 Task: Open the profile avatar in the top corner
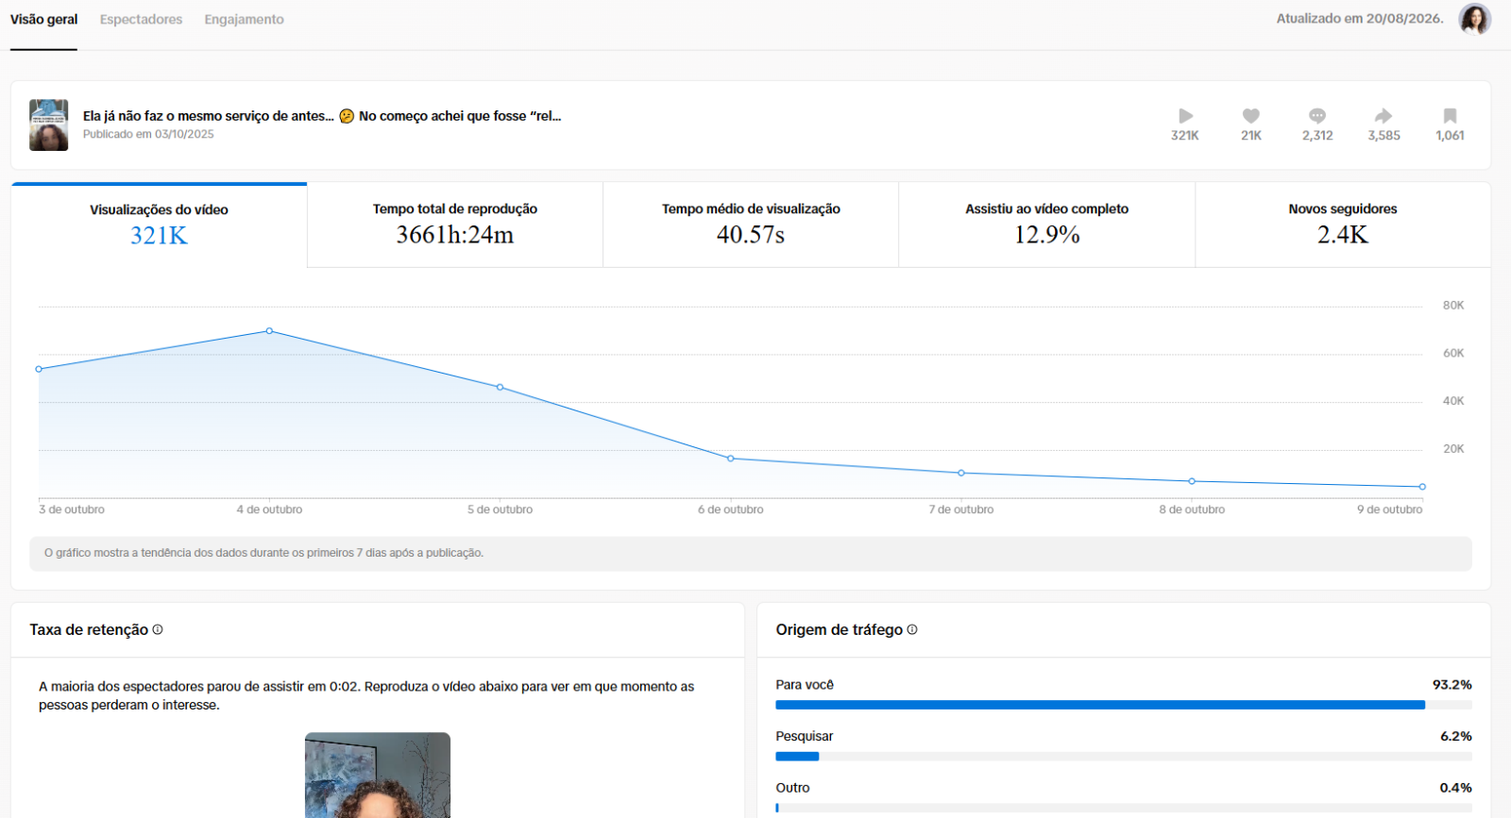(1474, 19)
